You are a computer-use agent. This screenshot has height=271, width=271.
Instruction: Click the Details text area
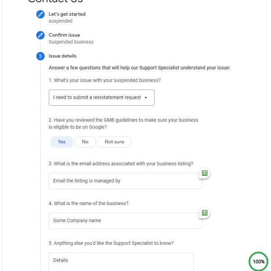pyautogui.click(x=121, y=262)
